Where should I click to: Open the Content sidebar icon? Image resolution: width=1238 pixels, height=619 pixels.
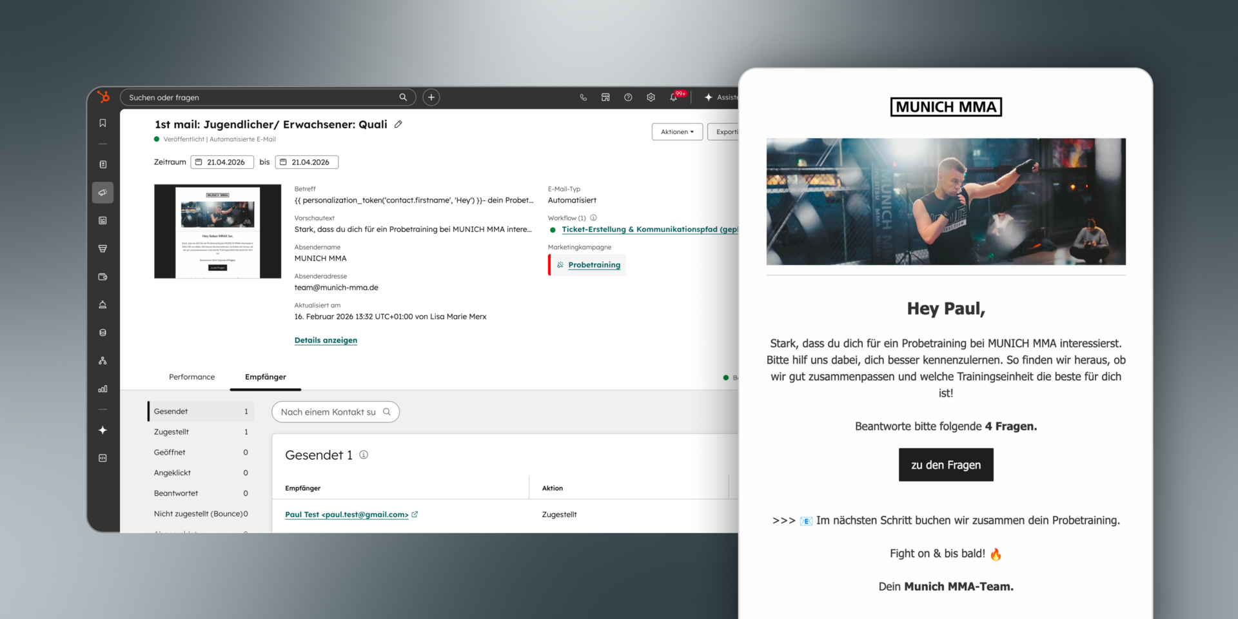click(x=103, y=221)
